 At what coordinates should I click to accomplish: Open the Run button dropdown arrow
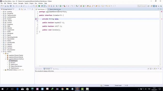(62, 6)
